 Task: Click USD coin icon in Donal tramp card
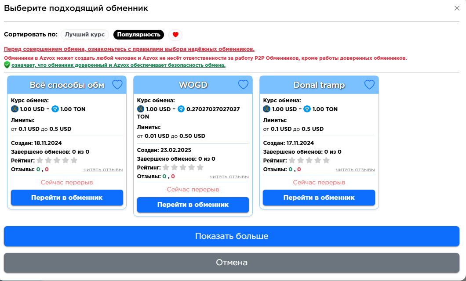[266, 109]
